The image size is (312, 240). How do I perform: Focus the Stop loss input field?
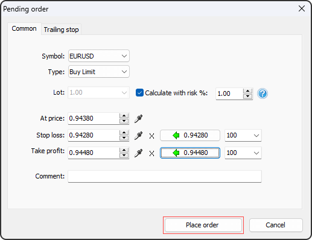[x=94, y=135]
